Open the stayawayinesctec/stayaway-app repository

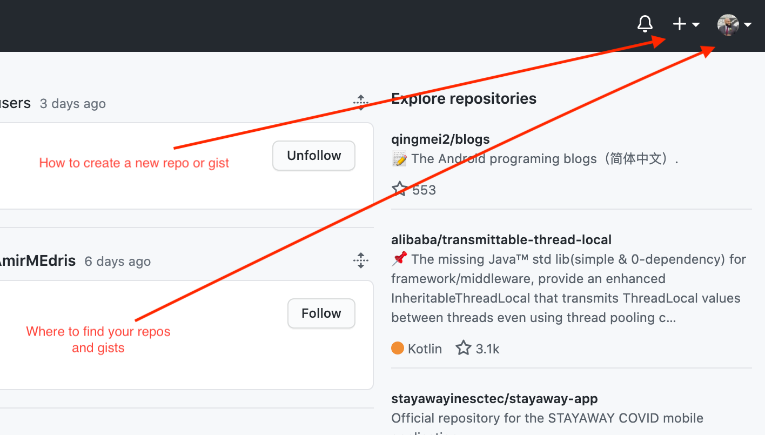[x=494, y=399]
